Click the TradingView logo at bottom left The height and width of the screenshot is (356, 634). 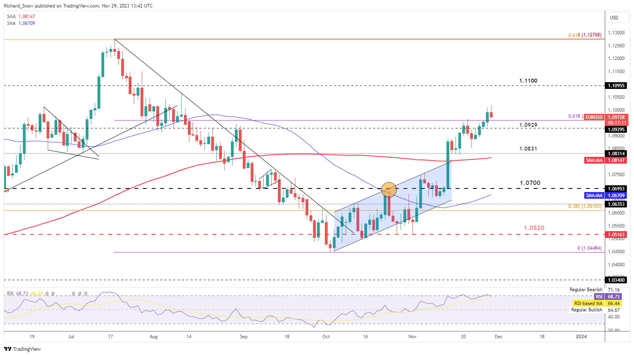coord(23,349)
